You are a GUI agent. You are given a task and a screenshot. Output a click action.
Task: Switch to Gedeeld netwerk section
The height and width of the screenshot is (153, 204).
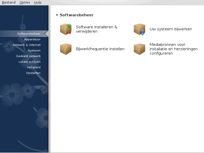coord(28,56)
